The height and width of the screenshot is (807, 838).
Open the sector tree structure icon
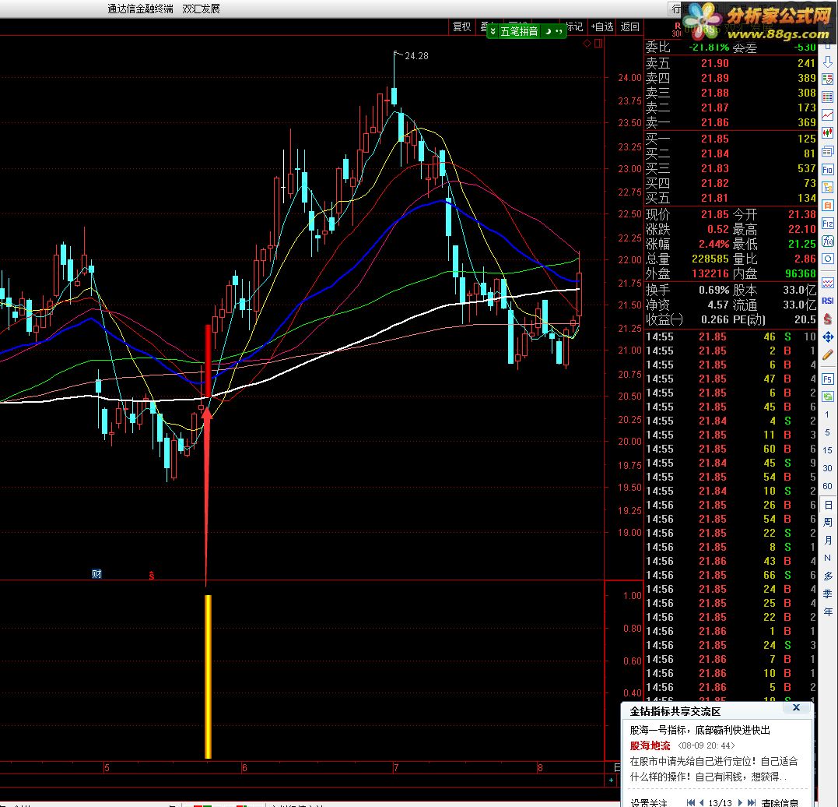(x=827, y=187)
